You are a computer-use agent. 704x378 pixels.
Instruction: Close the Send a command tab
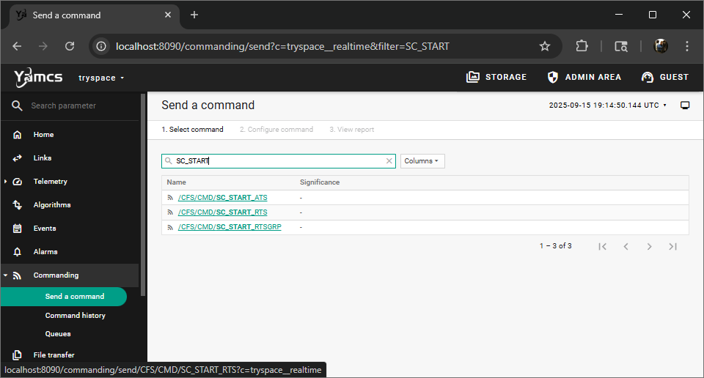pos(168,15)
